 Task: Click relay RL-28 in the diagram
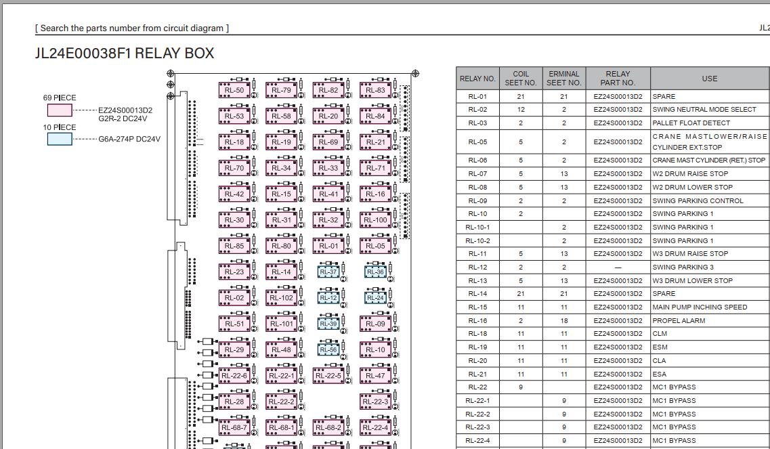[234, 402]
